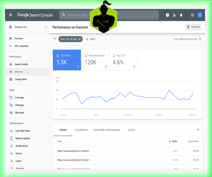212x177 pixels.
Task: Click the Core Web Vitals gauge icon
Action: click(x=12, y=131)
